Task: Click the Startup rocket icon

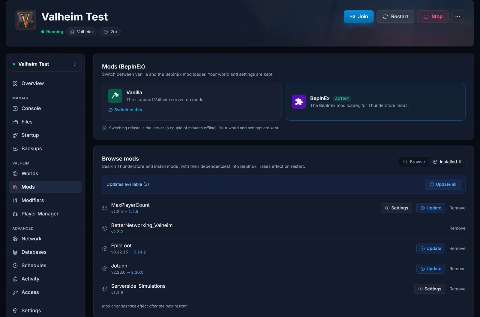Action: (15, 135)
